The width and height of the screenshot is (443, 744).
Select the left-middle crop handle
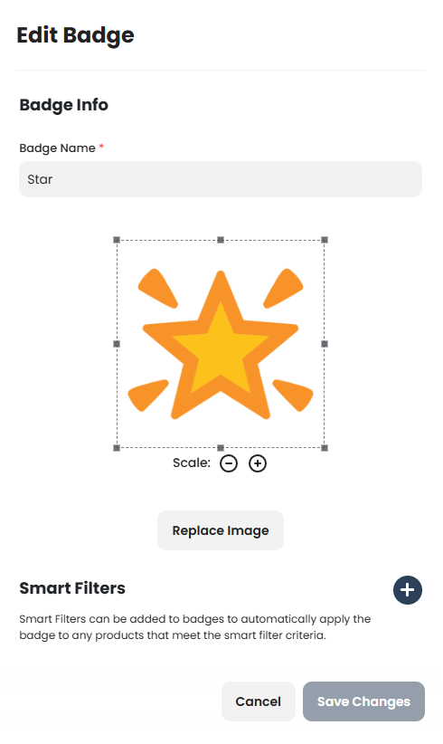click(117, 344)
